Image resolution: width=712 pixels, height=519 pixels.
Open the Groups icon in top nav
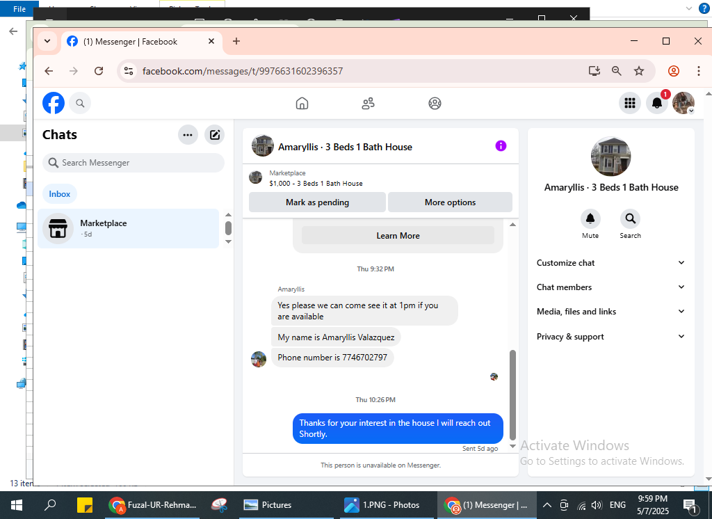point(435,104)
